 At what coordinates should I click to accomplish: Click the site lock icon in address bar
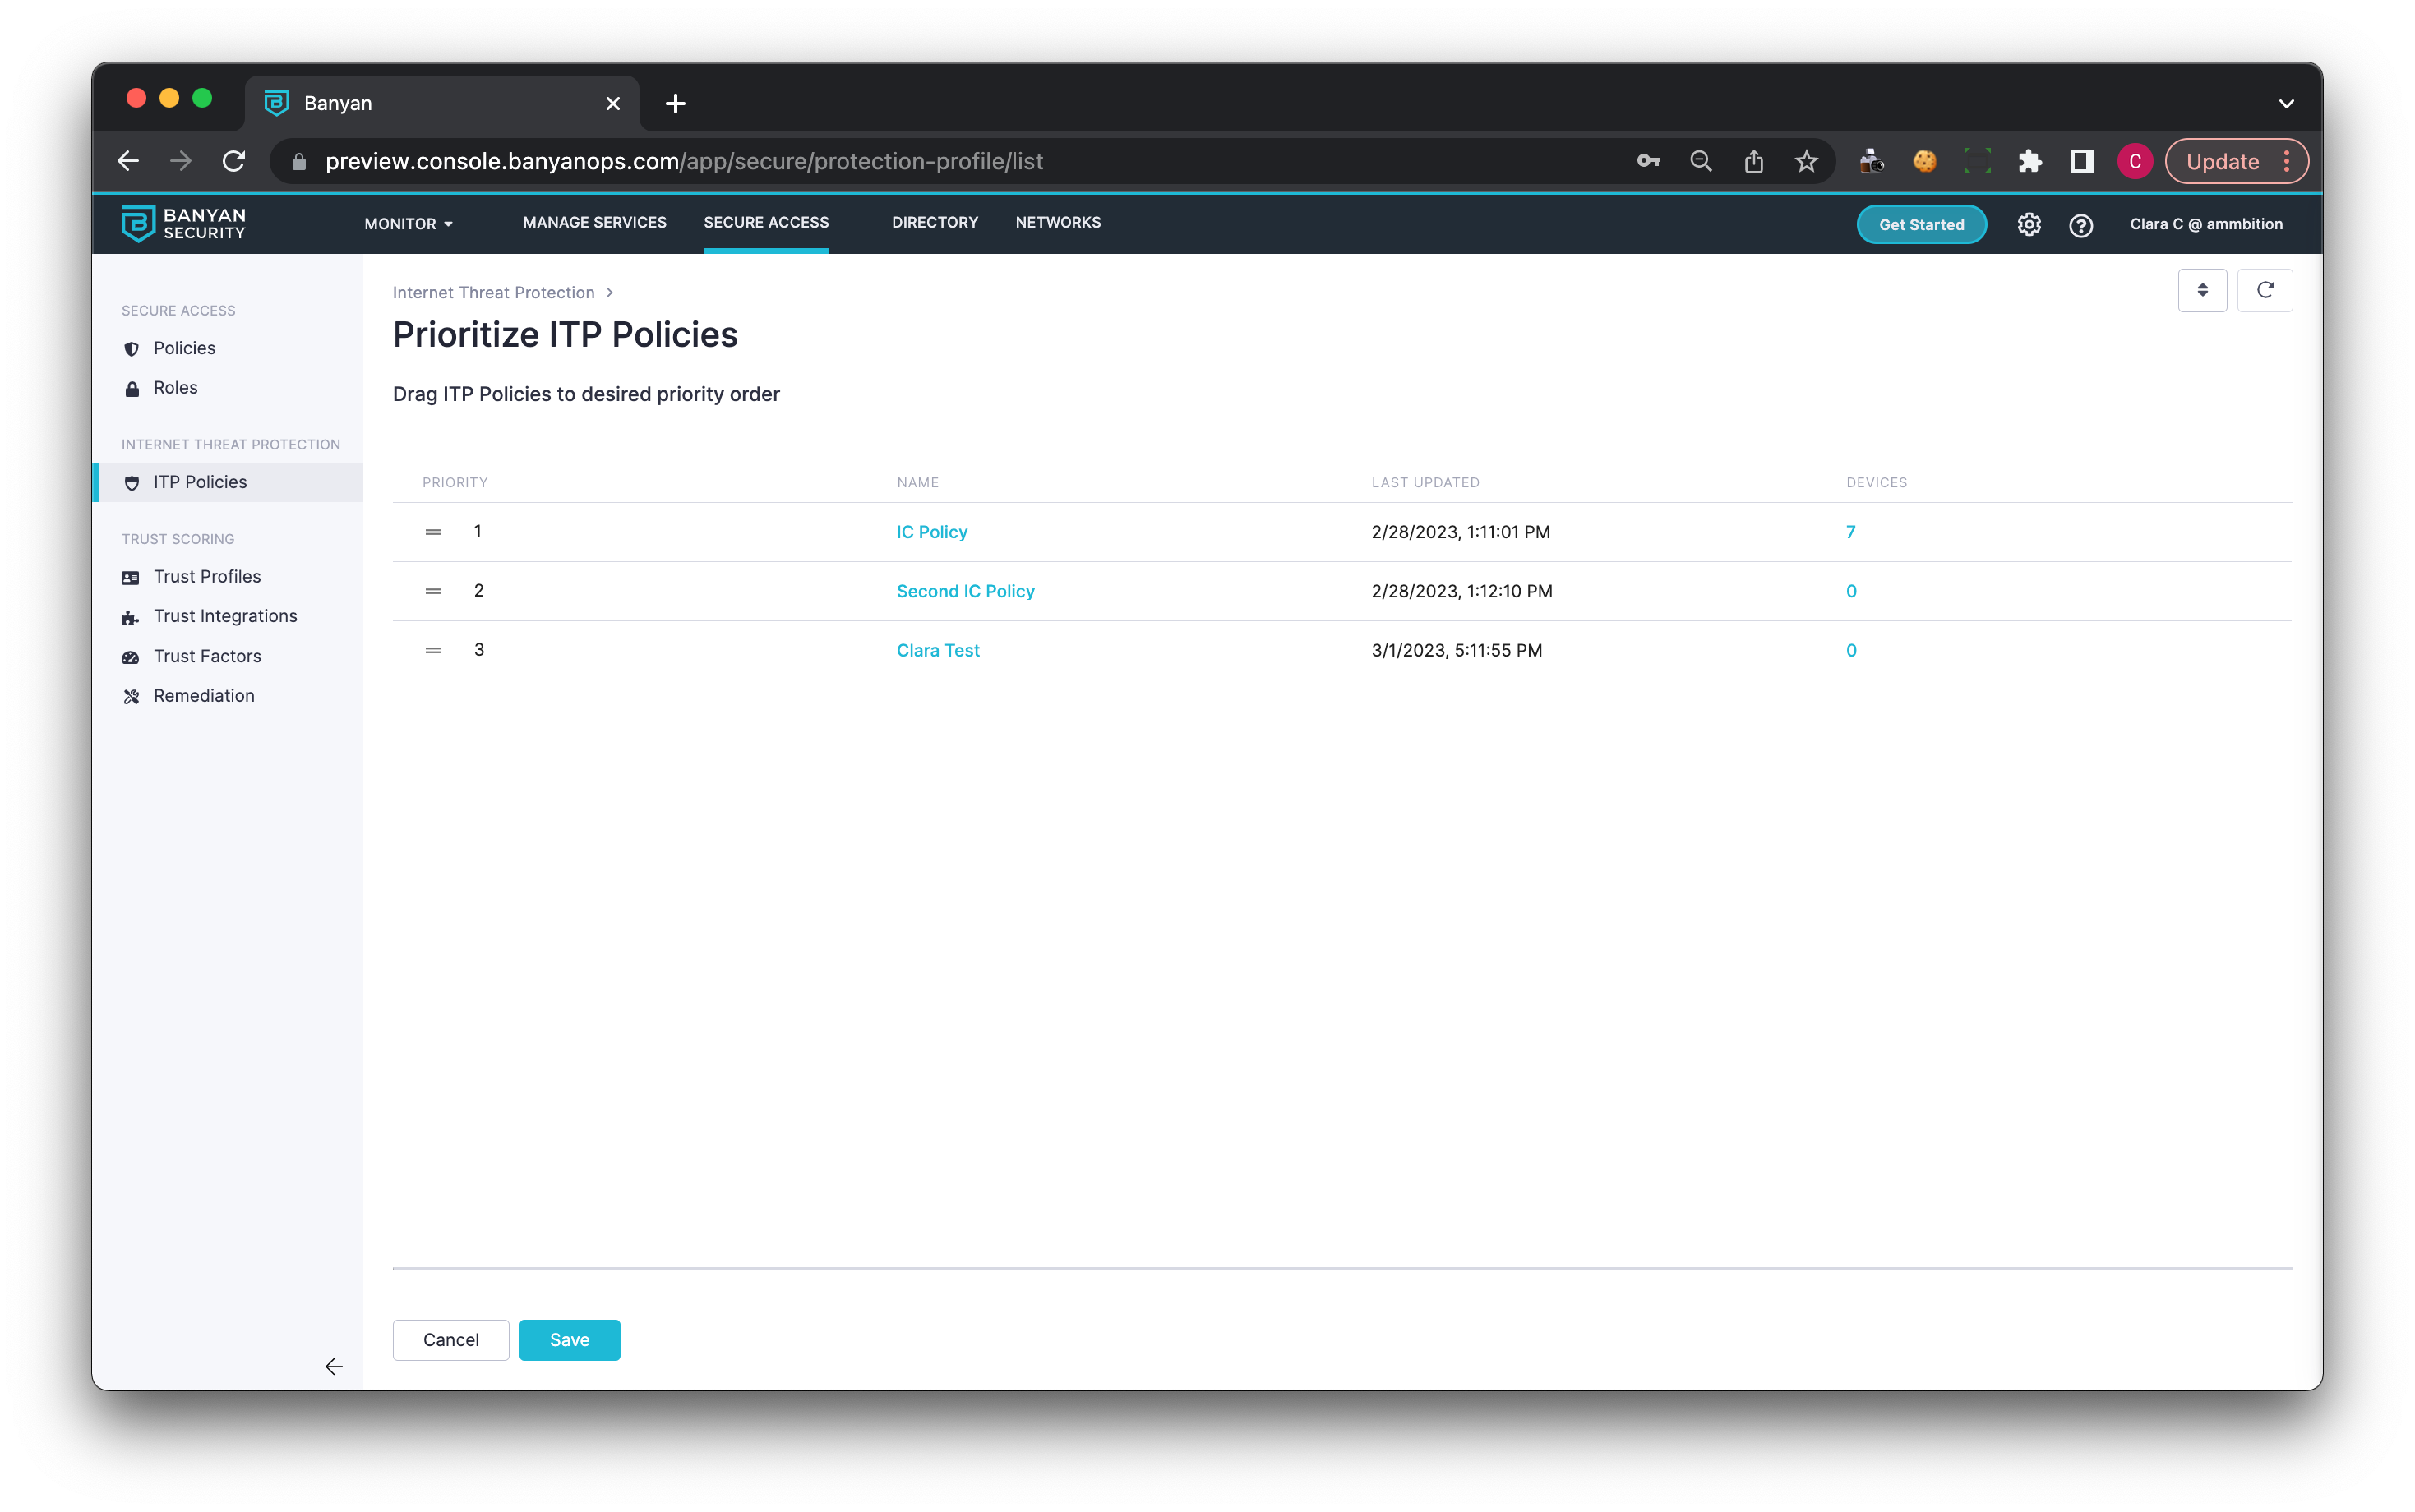[x=298, y=161]
